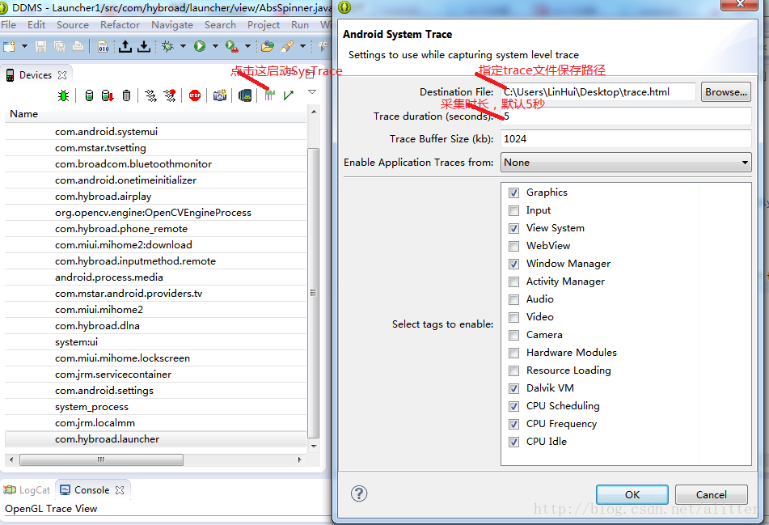Click the Trace Buffer Size field
This screenshot has height=525, width=769.
[x=627, y=139]
